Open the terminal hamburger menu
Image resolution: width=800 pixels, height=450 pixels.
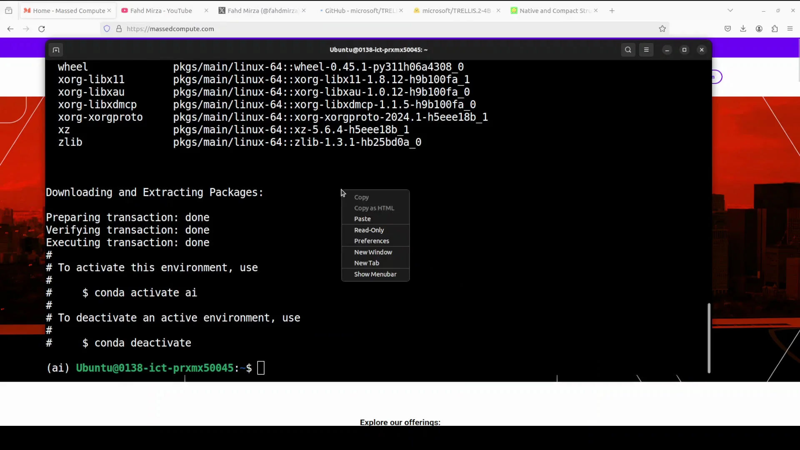pos(646,50)
